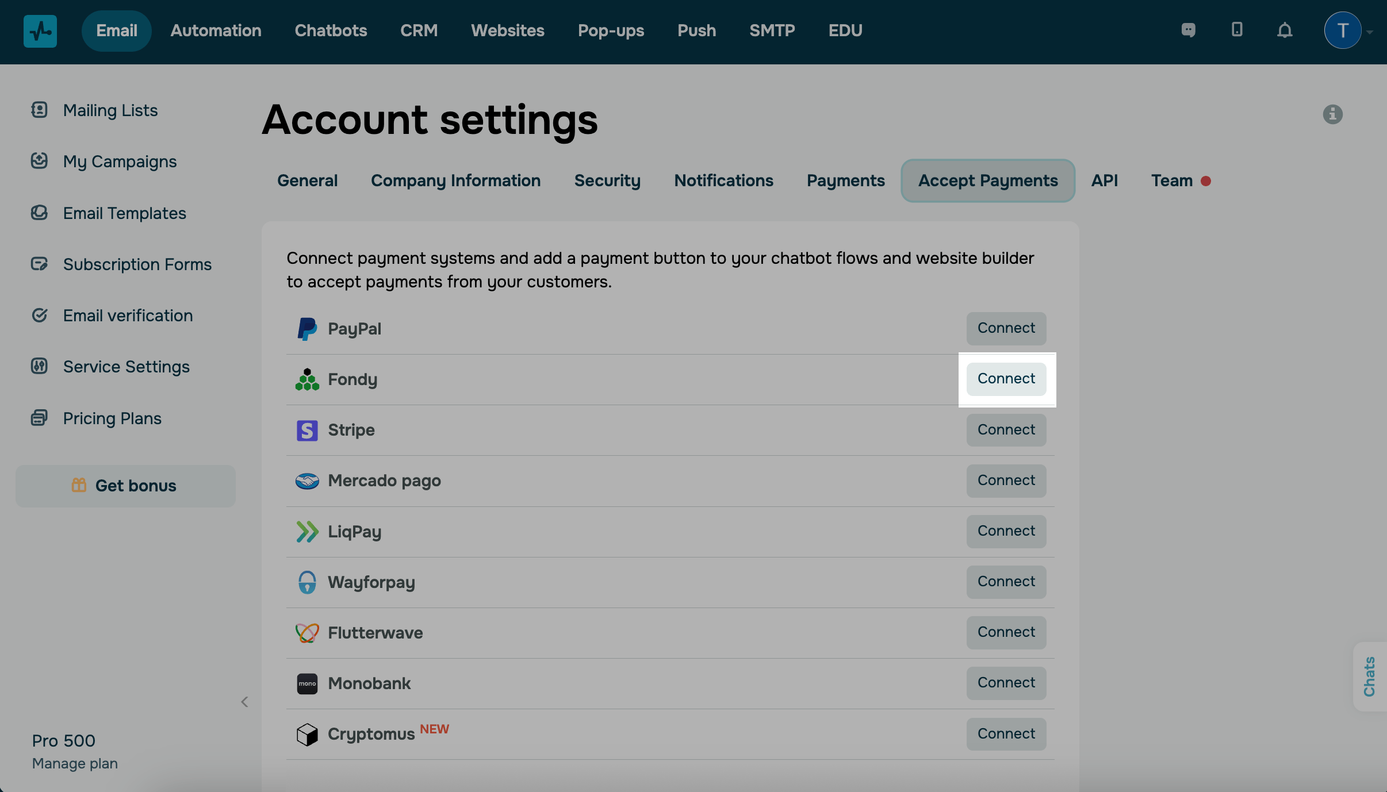Switch to the Payments tab
1387x792 pixels.
(x=846, y=180)
